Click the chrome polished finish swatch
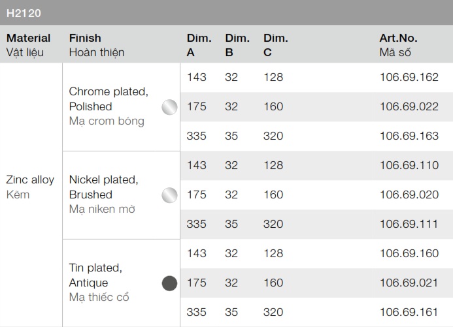This screenshot has width=453, height=327. point(169,107)
